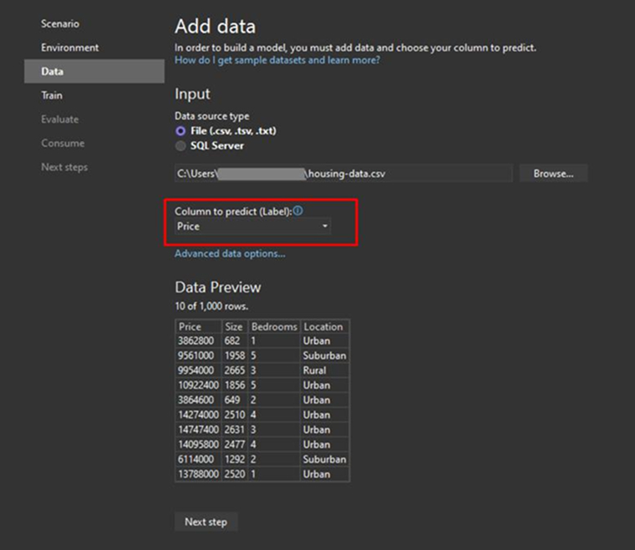Screen dimensions: 635x550
Task: Click the Browse... button
Action: coord(553,174)
